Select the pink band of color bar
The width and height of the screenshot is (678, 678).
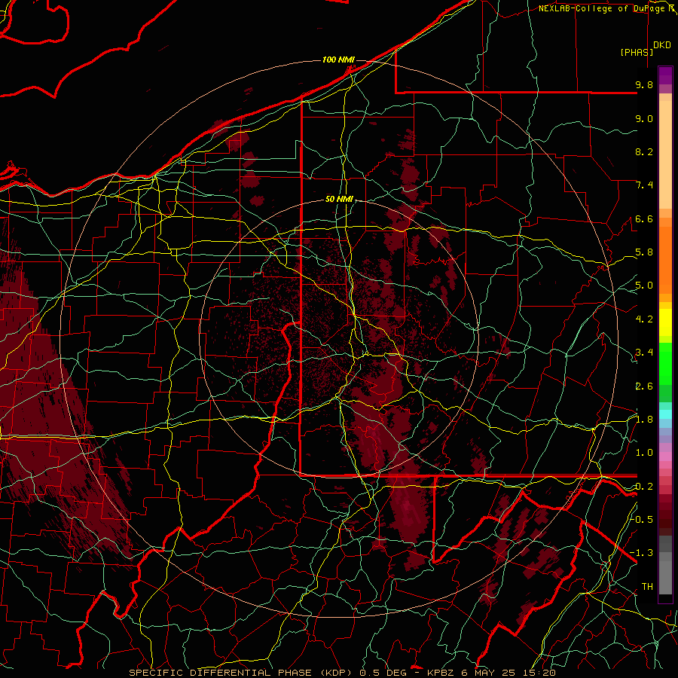[665, 457]
